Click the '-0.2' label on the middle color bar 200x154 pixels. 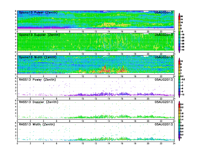(x=183, y=80)
